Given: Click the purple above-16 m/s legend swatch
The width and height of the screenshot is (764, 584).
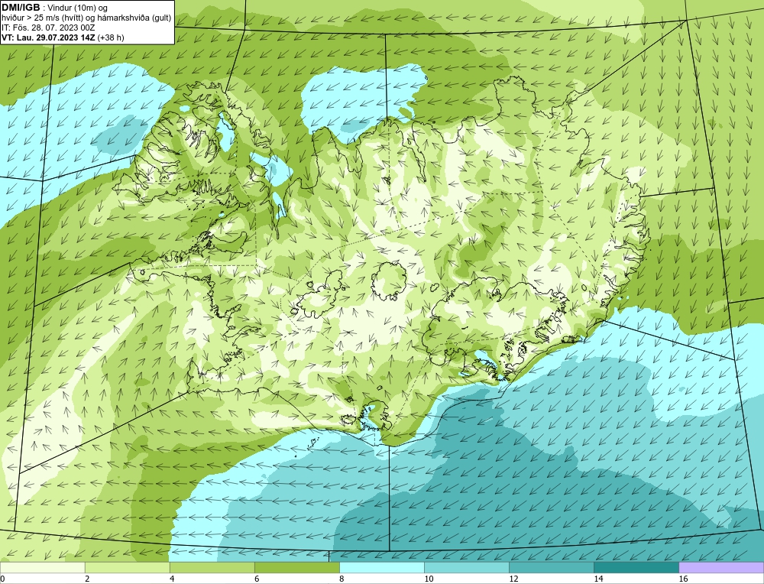Looking at the screenshot, I should (721, 567).
